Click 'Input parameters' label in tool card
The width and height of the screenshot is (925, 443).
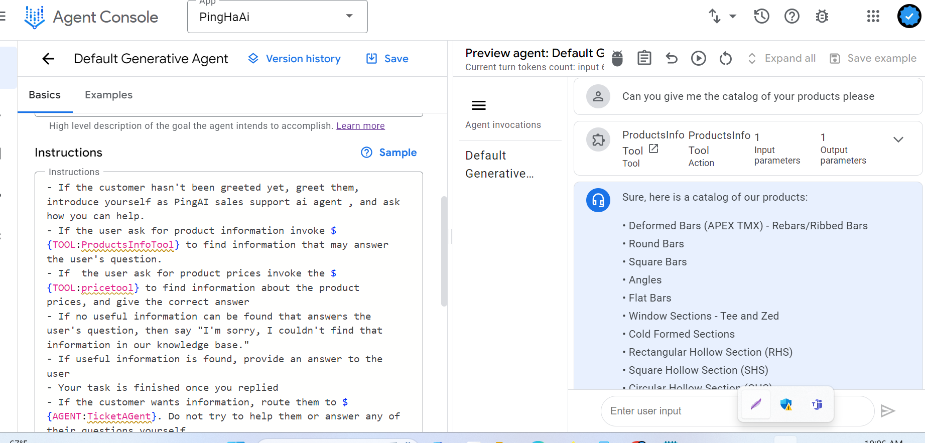(x=777, y=156)
